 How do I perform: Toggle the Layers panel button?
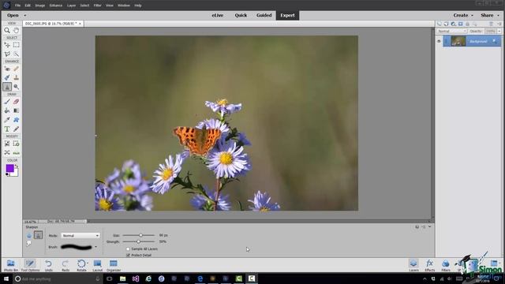(x=413, y=265)
